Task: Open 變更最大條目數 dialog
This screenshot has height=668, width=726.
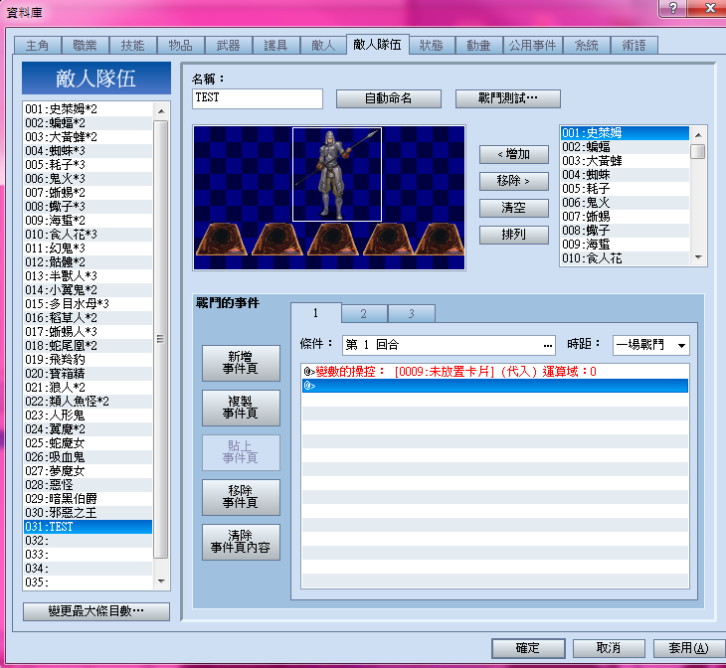Action: 96,611
